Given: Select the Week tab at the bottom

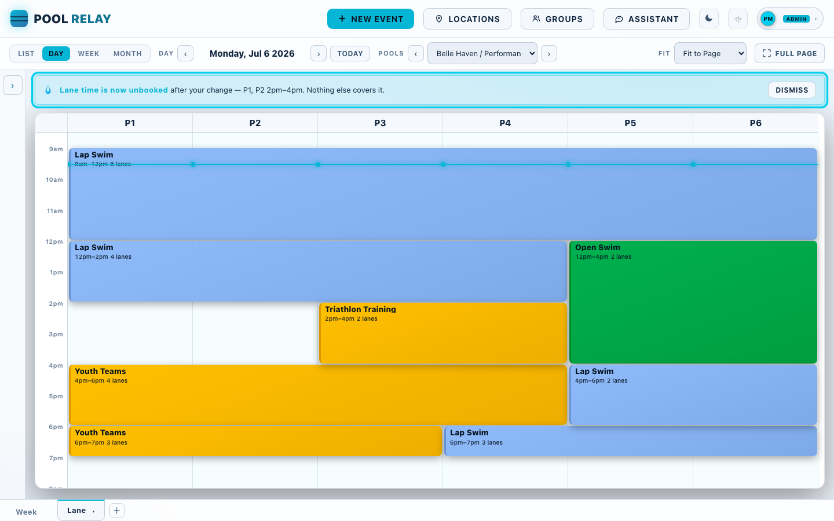Looking at the screenshot, I should 26,512.
